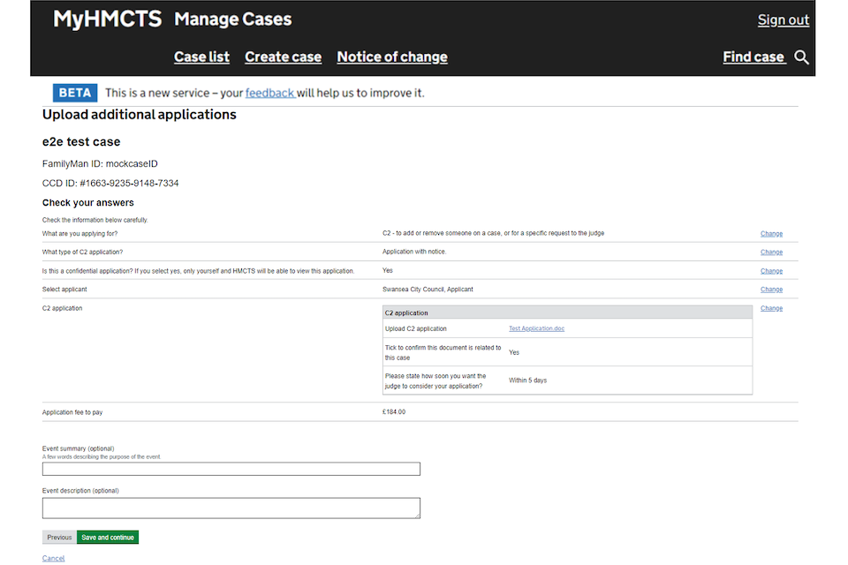The width and height of the screenshot is (848, 565).
Task: Click into the Event description box
Action: 231,508
